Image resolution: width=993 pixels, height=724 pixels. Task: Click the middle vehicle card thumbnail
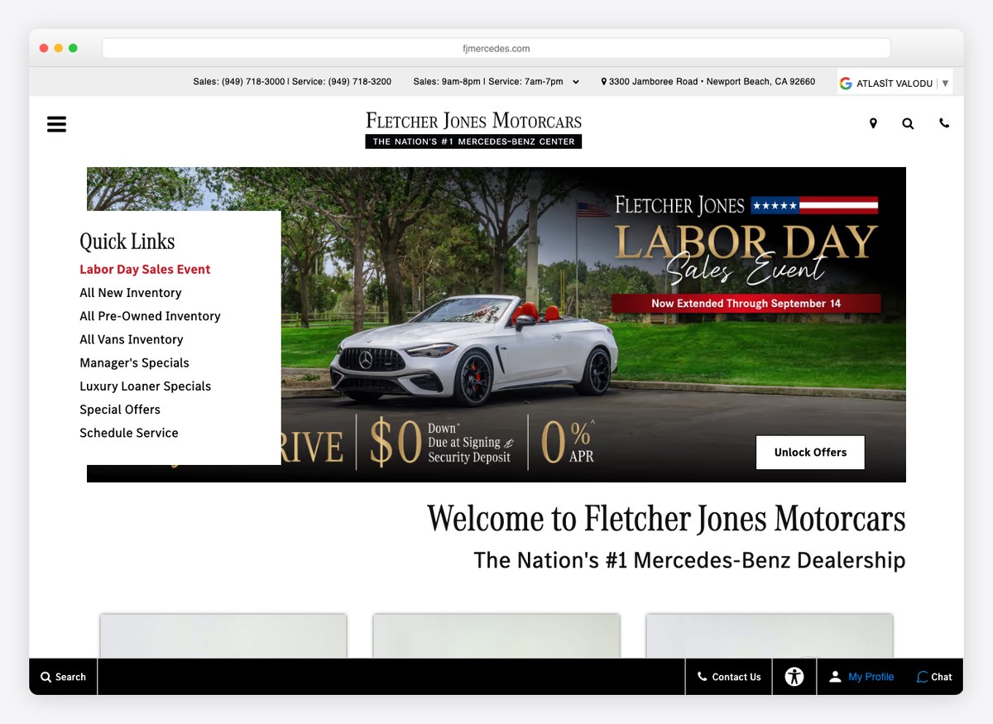(x=496, y=636)
